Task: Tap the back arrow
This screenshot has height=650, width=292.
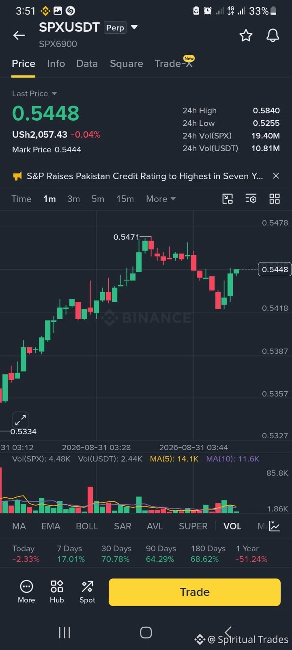Action: [x=19, y=36]
